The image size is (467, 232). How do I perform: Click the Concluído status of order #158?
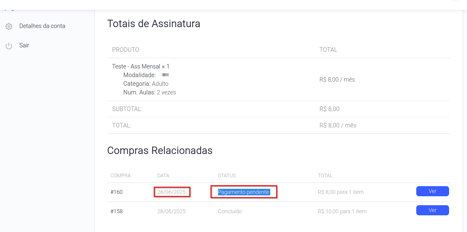(x=230, y=211)
